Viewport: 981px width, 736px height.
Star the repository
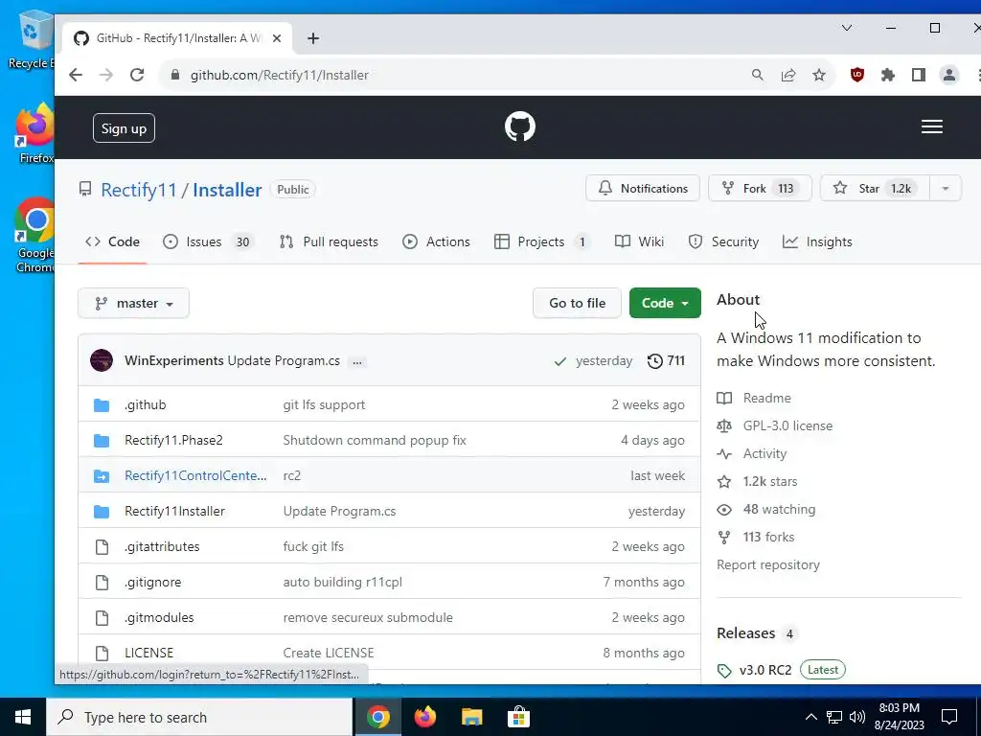pyautogui.click(x=875, y=189)
